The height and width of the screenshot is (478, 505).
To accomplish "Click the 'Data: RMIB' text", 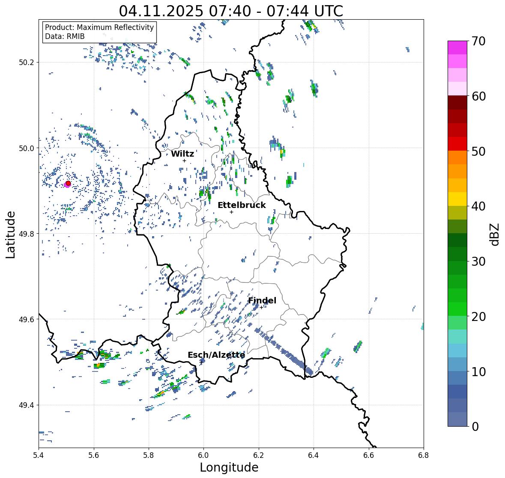I will click(x=65, y=36).
